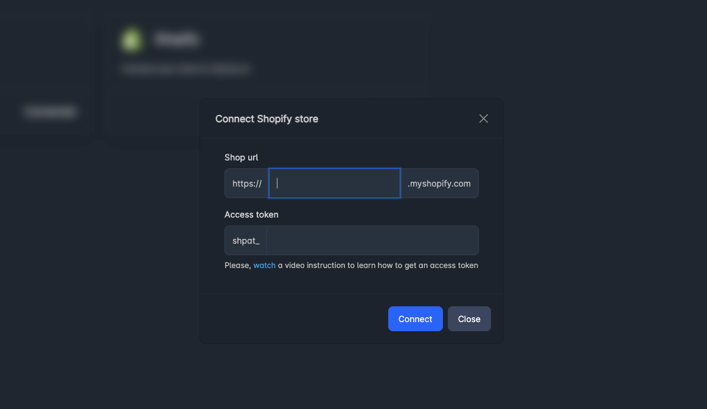Click the https:// prefix addon
The width and height of the screenshot is (707, 409).
[x=247, y=183]
